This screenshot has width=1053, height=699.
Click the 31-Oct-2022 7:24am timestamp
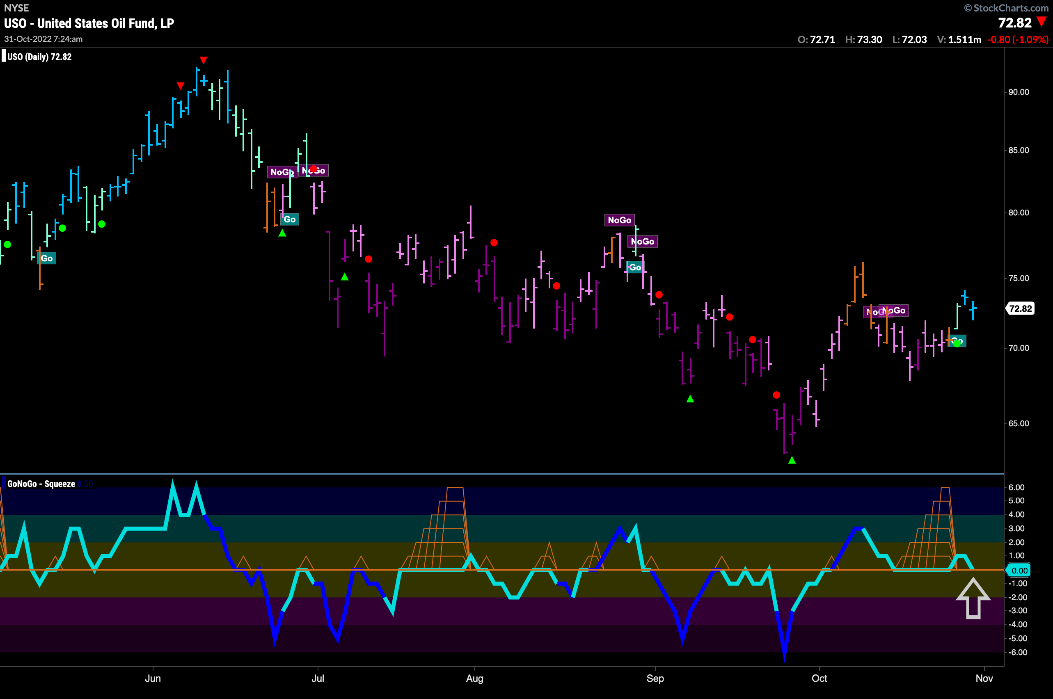click(x=43, y=39)
